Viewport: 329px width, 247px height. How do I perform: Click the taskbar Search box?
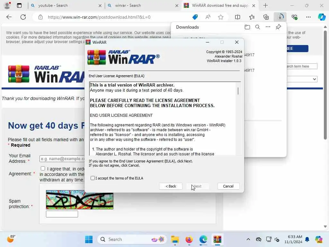pyautogui.click(x=132, y=239)
